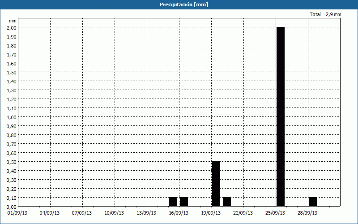The width and height of the screenshot is (358, 224).
Task: Click the '0,80' y-axis value
Action: pyautogui.click(x=12, y=135)
